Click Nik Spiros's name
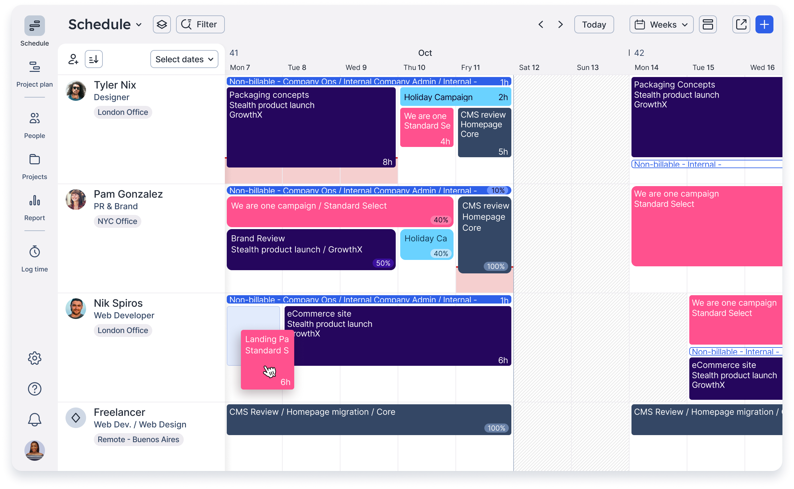794x489 pixels. 118,303
